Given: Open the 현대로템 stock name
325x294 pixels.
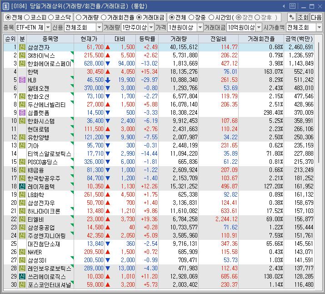Looking at the screenshot, I should (x=39, y=129).
